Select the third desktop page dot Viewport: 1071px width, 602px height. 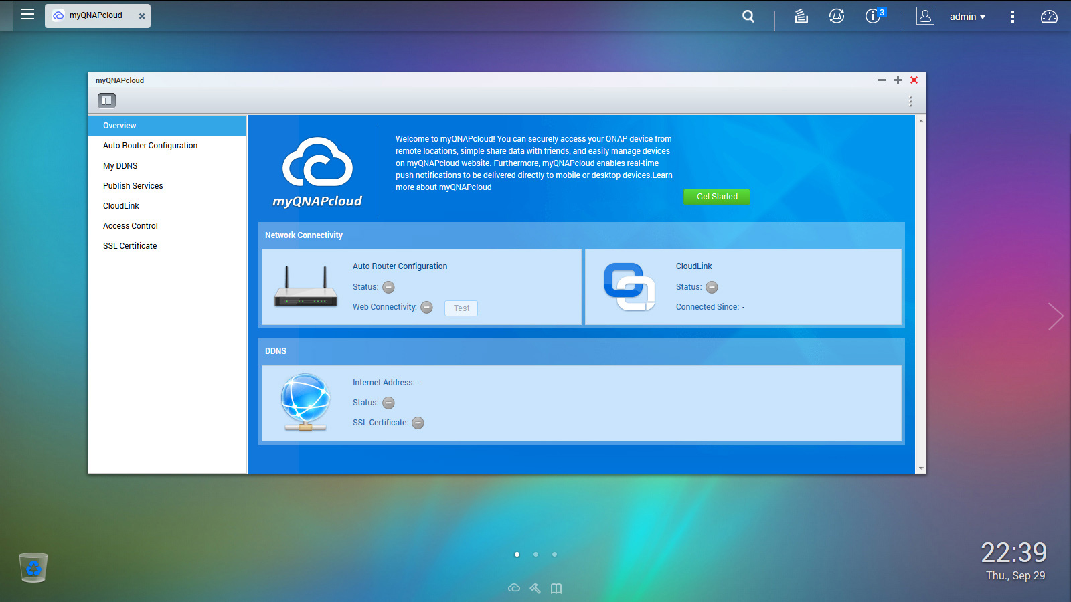[x=554, y=554]
